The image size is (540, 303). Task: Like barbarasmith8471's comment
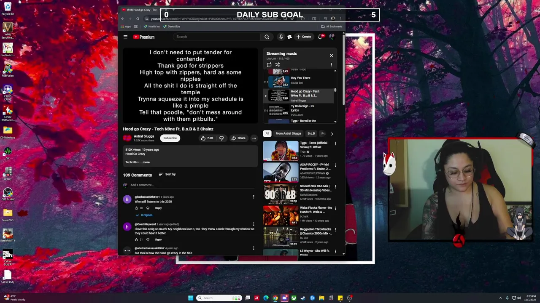tap(136, 208)
